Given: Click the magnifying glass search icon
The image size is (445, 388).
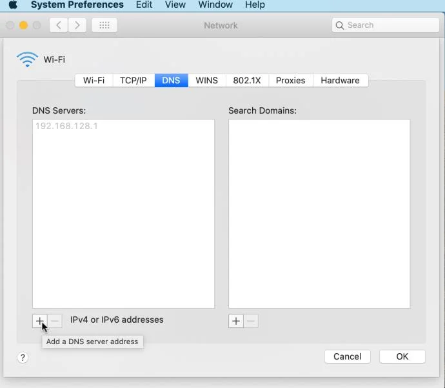Looking at the screenshot, I should pos(340,26).
